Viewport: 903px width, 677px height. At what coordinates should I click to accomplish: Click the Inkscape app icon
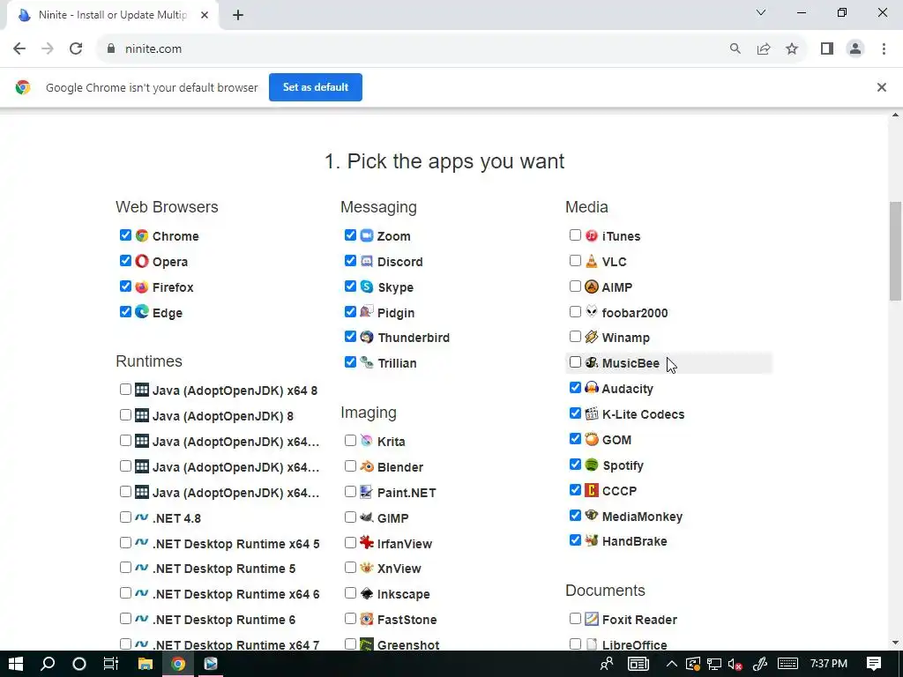click(x=367, y=593)
